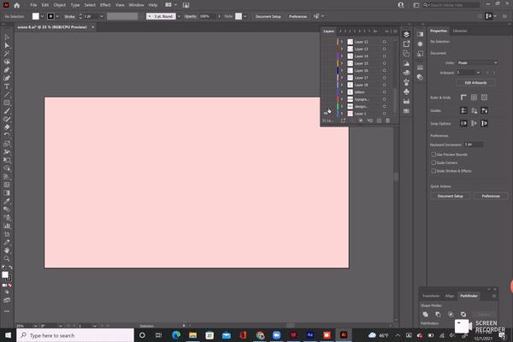Image resolution: width=513 pixels, height=342 pixels.
Task: Open the zoom level 25% dropdown
Action: point(35,326)
